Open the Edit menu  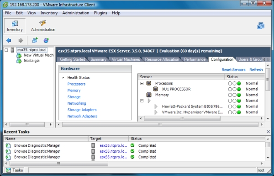point(19,13)
